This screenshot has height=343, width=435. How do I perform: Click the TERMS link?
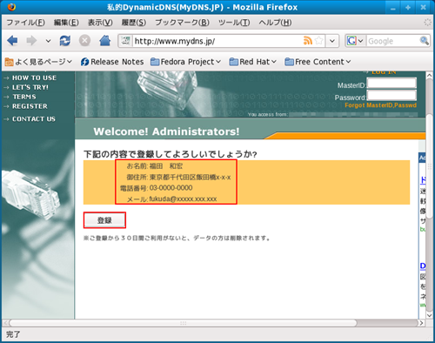pyautogui.click(x=24, y=97)
